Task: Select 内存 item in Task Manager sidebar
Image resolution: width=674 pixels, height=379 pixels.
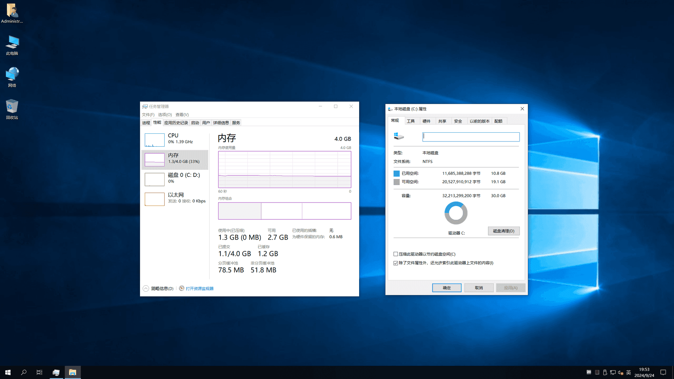Action: point(175,160)
